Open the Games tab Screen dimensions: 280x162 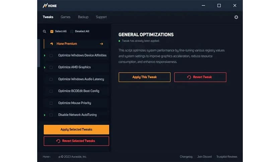65,17
